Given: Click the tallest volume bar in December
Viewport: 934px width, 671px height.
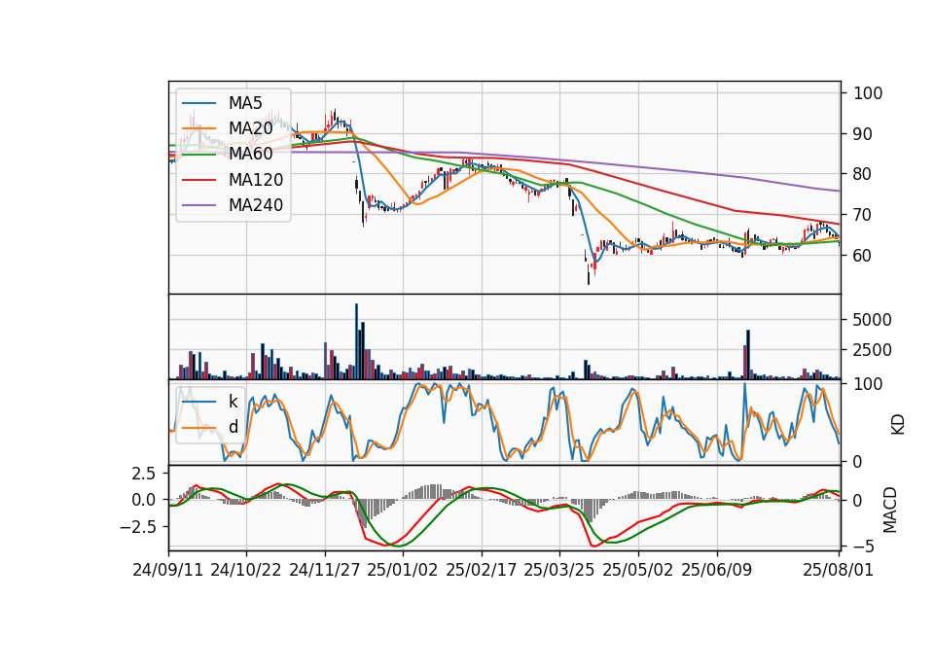Looking at the screenshot, I should point(356,341).
